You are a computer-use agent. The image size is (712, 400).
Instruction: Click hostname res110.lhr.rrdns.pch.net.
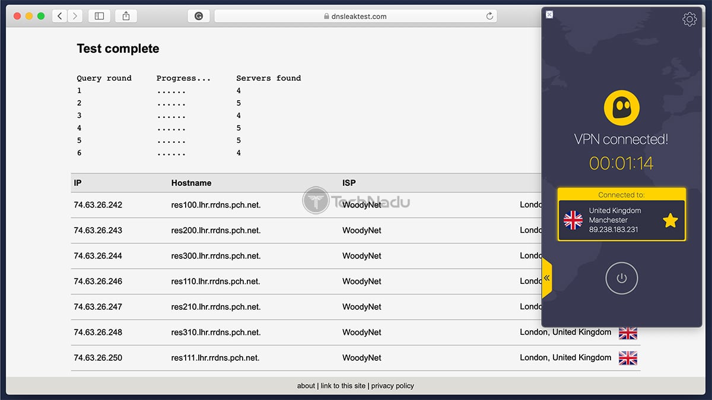(x=215, y=281)
